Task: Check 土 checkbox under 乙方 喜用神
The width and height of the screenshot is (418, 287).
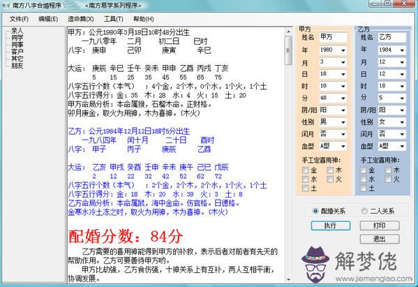Action: point(363,189)
